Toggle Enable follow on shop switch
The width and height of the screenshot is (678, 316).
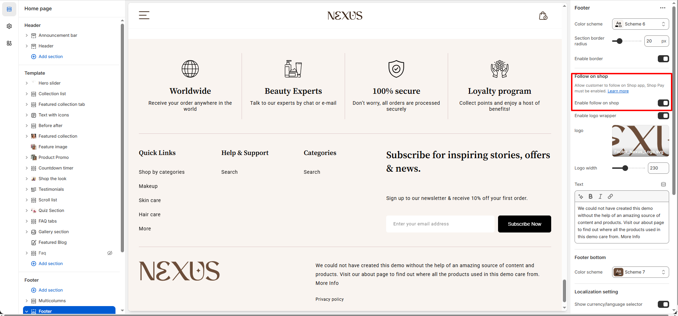pos(663,103)
